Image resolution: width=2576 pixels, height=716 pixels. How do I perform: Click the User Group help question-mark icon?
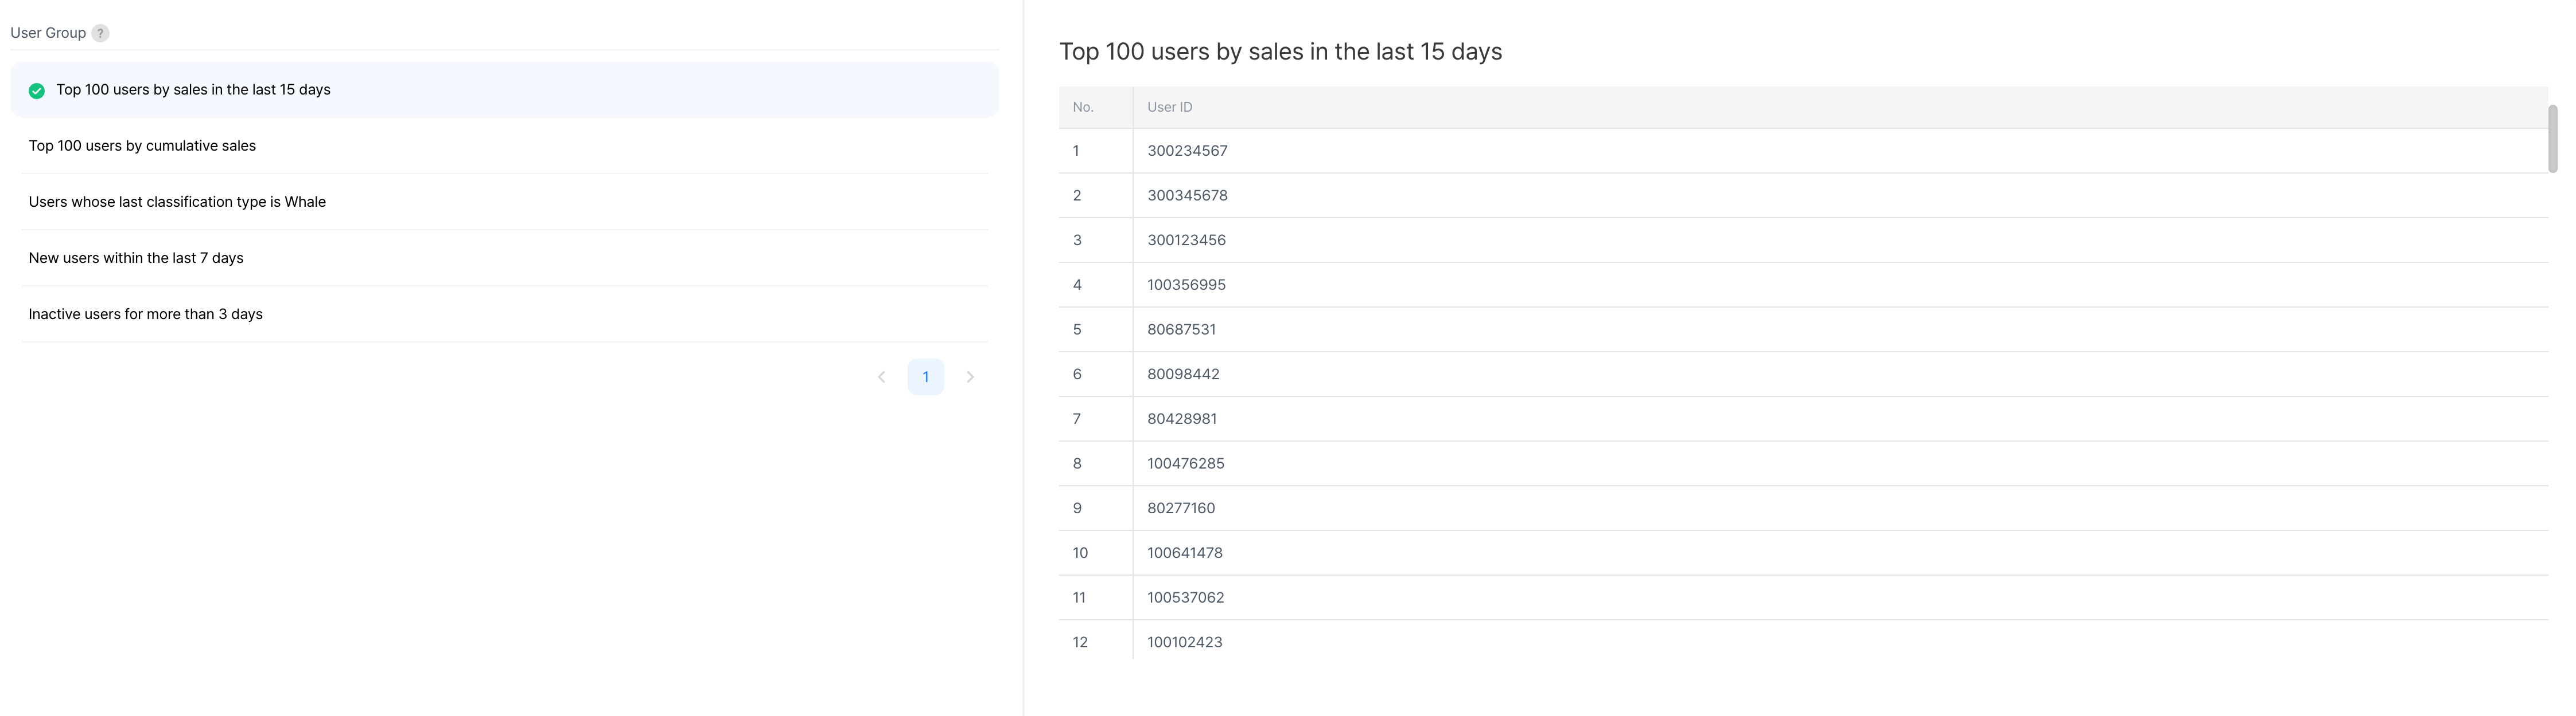pos(100,33)
